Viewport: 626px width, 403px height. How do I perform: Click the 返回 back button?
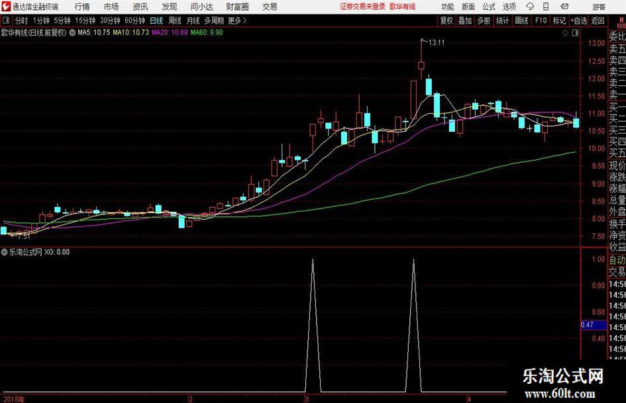(598, 21)
